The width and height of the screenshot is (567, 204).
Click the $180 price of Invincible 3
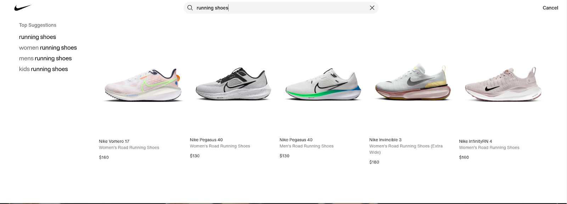point(374,162)
